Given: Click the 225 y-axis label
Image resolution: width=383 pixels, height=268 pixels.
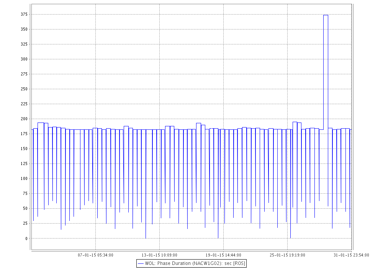Looking at the screenshot, I should coord(24,104).
